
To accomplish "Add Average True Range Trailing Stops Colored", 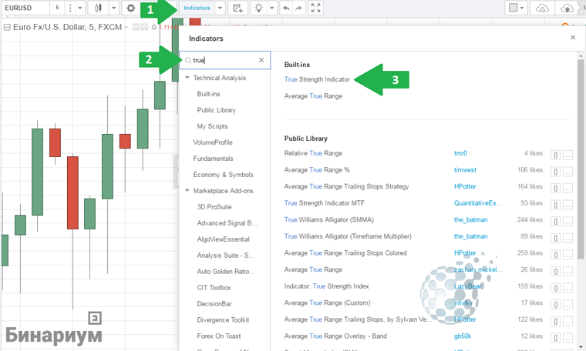I will [345, 253].
